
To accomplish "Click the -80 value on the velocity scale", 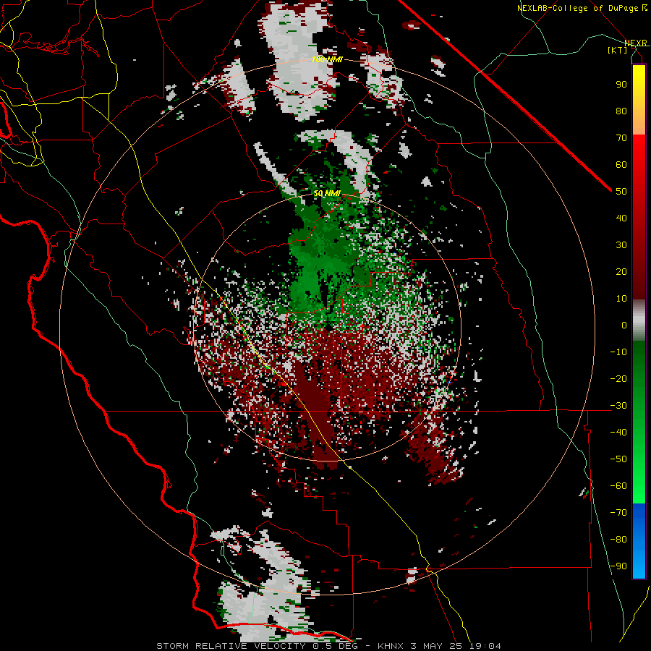I will click(618, 540).
